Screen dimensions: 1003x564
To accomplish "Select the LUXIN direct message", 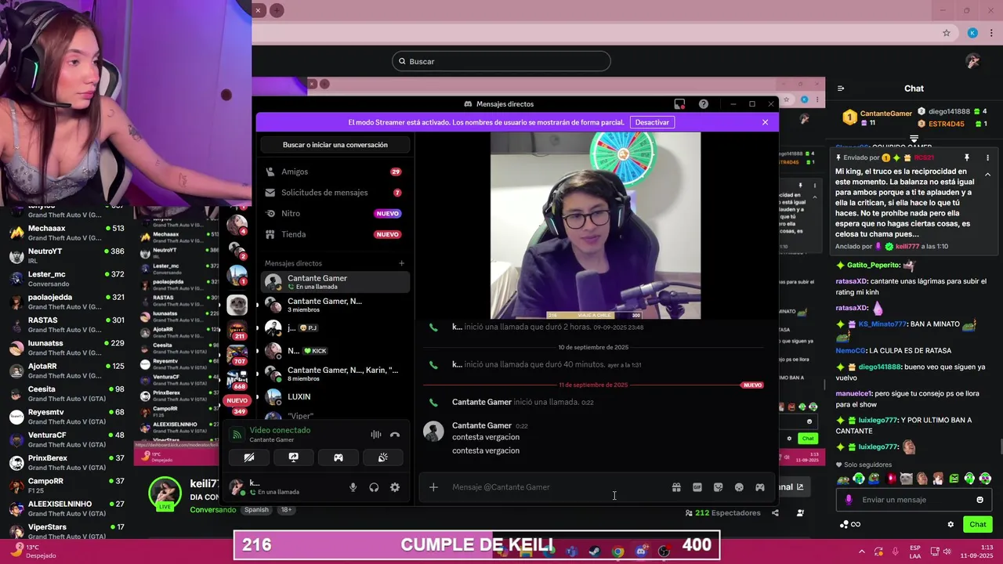I will pyautogui.click(x=335, y=396).
